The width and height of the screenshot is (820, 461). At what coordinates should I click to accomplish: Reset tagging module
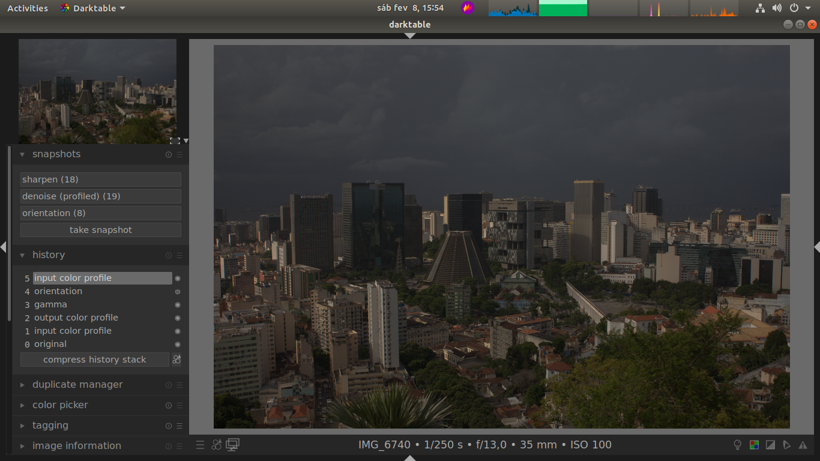click(x=169, y=426)
